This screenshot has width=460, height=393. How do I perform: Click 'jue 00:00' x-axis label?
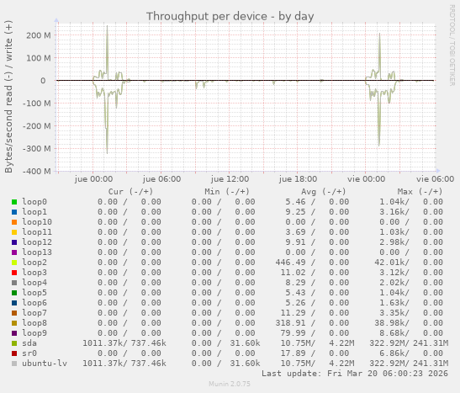click(x=93, y=179)
